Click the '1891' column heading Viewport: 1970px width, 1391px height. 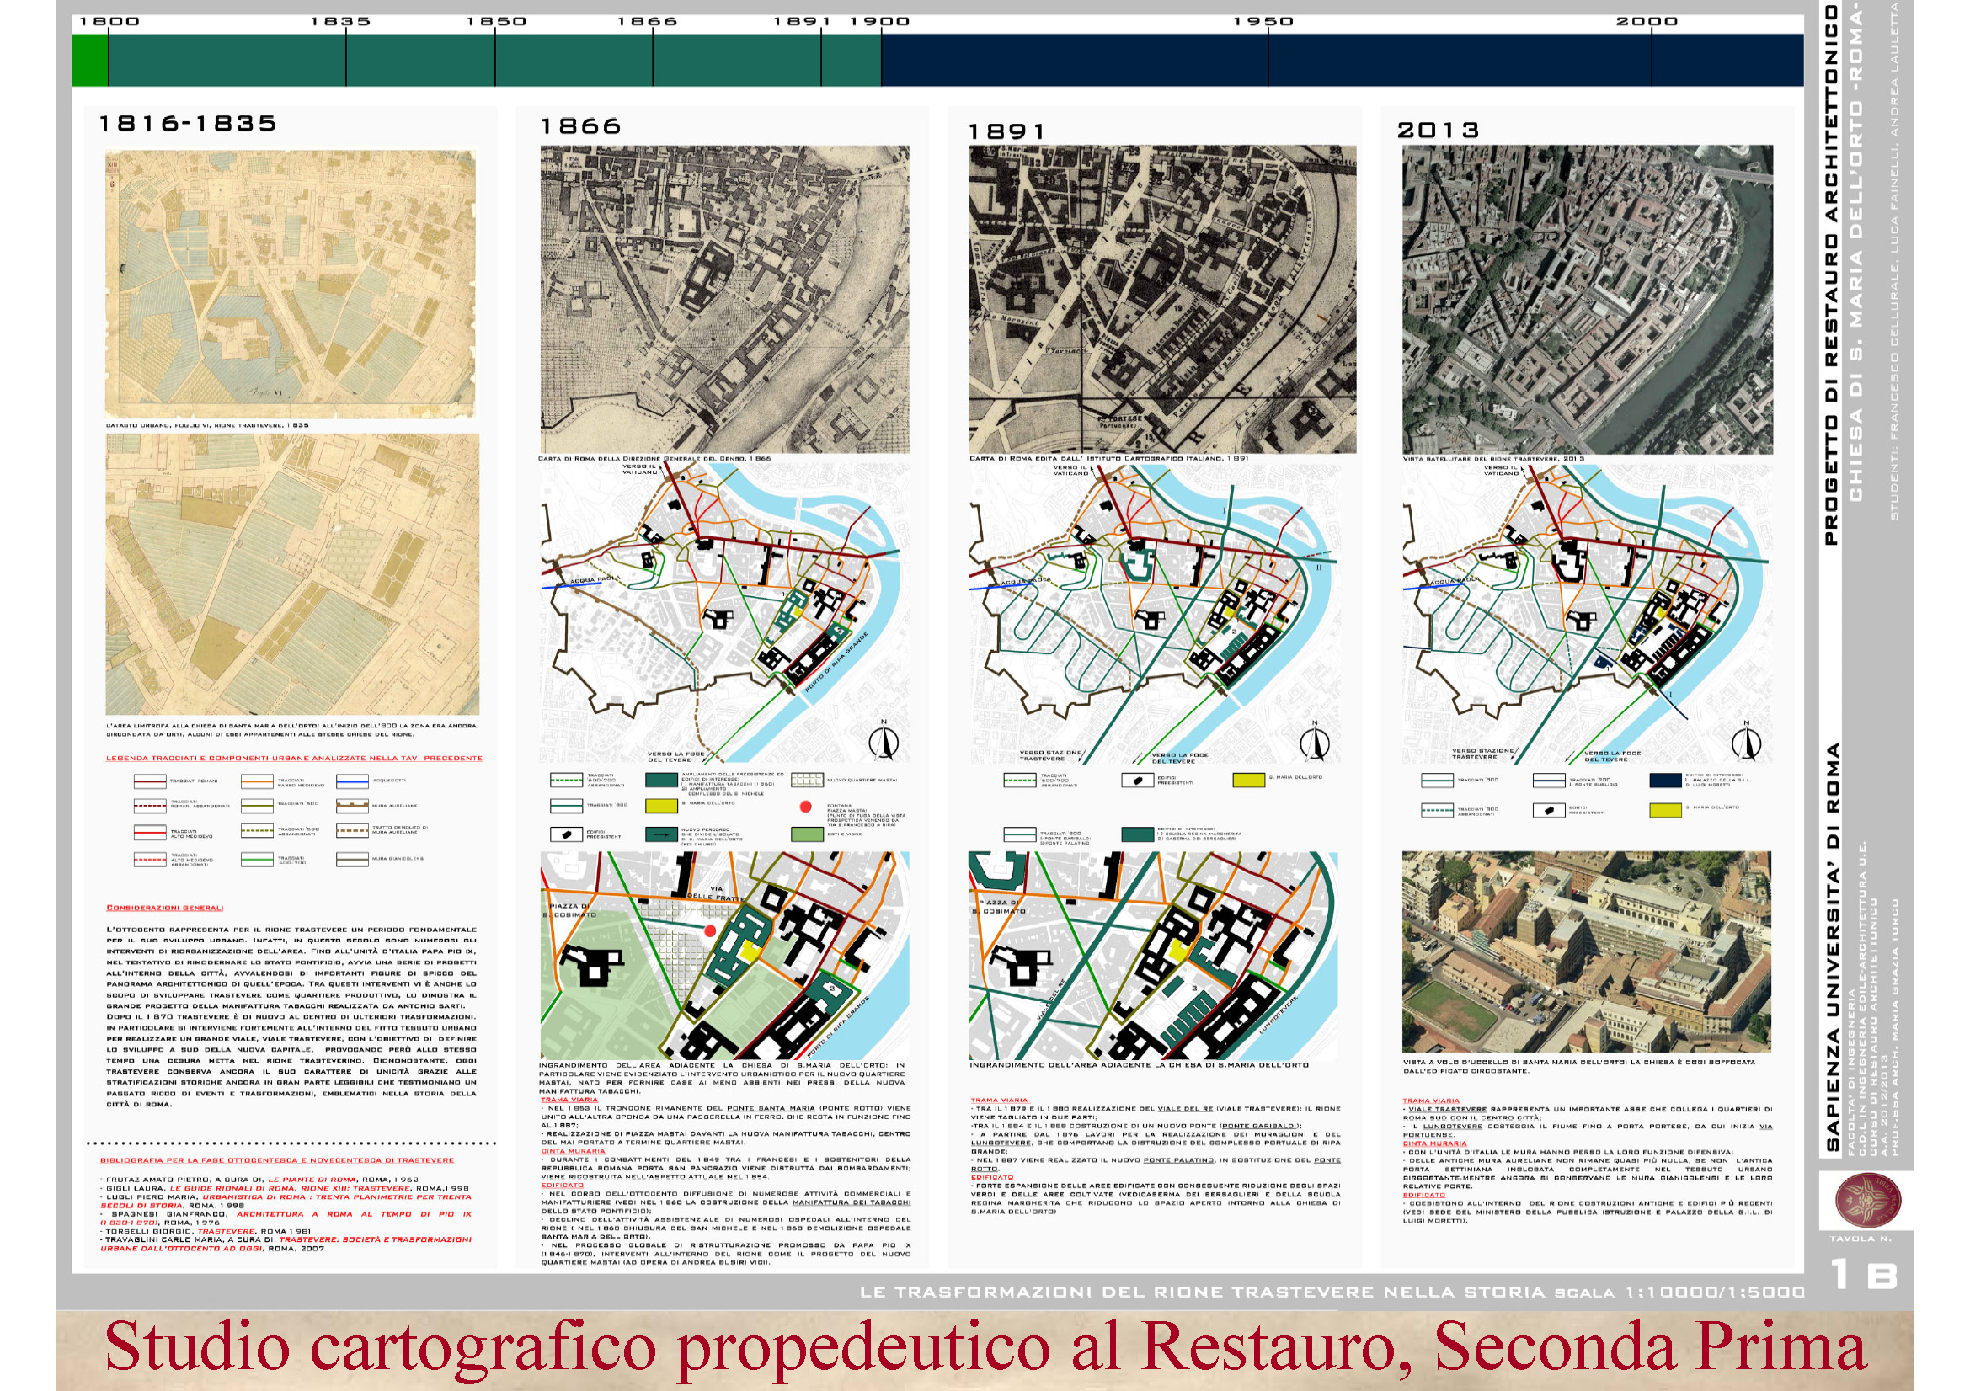[1006, 132]
